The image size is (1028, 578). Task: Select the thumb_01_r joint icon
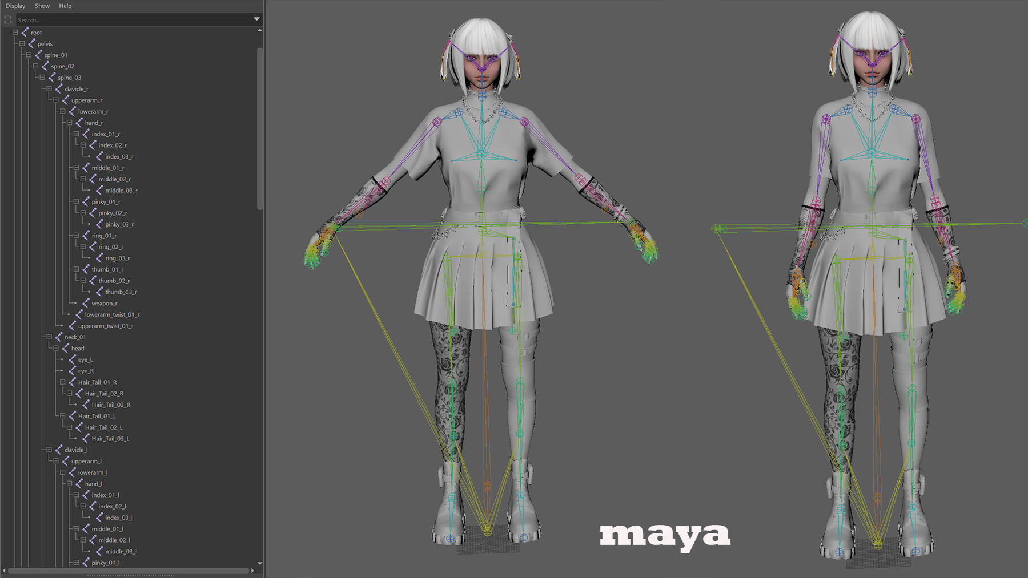point(87,269)
